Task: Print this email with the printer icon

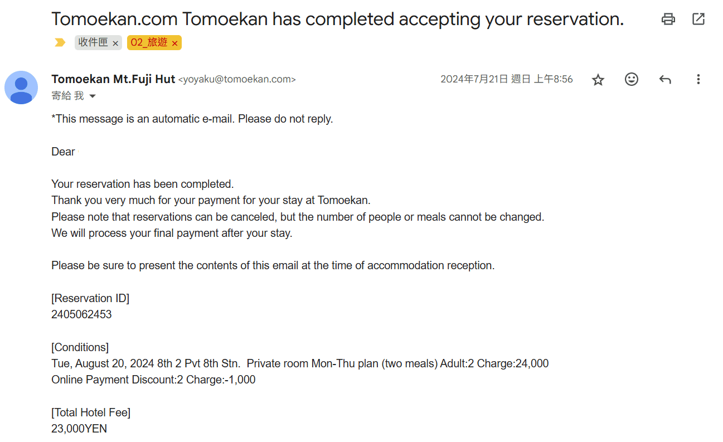Action: tap(668, 19)
